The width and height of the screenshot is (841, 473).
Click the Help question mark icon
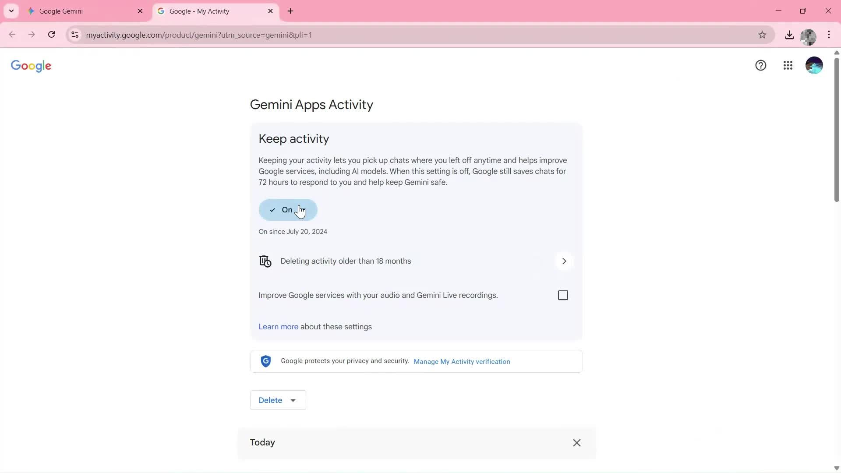click(761, 65)
